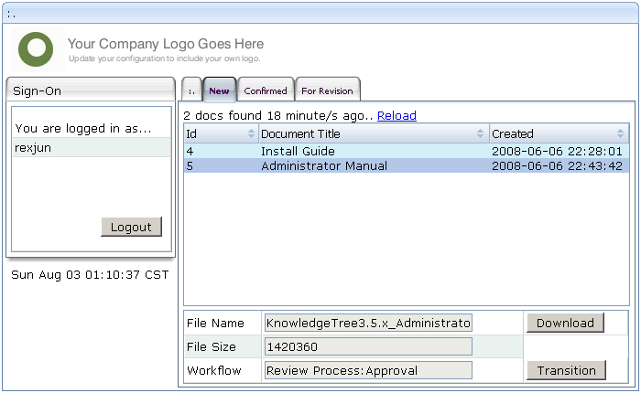Click the Reload link
This screenshot has height=393, width=641.
click(x=397, y=115)
